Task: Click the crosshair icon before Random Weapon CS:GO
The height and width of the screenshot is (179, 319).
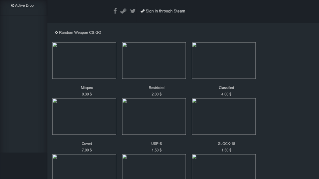Action: tap(56, 32)
